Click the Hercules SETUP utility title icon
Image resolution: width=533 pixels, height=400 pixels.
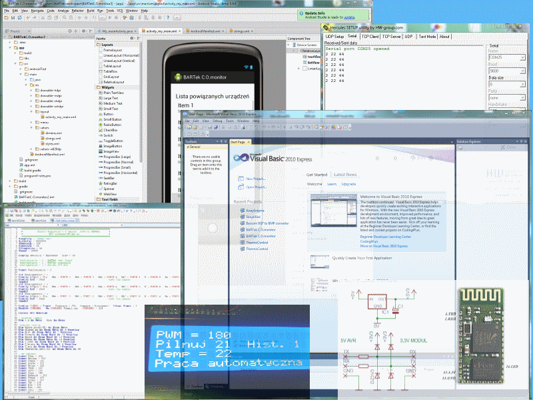click(326, 27)
